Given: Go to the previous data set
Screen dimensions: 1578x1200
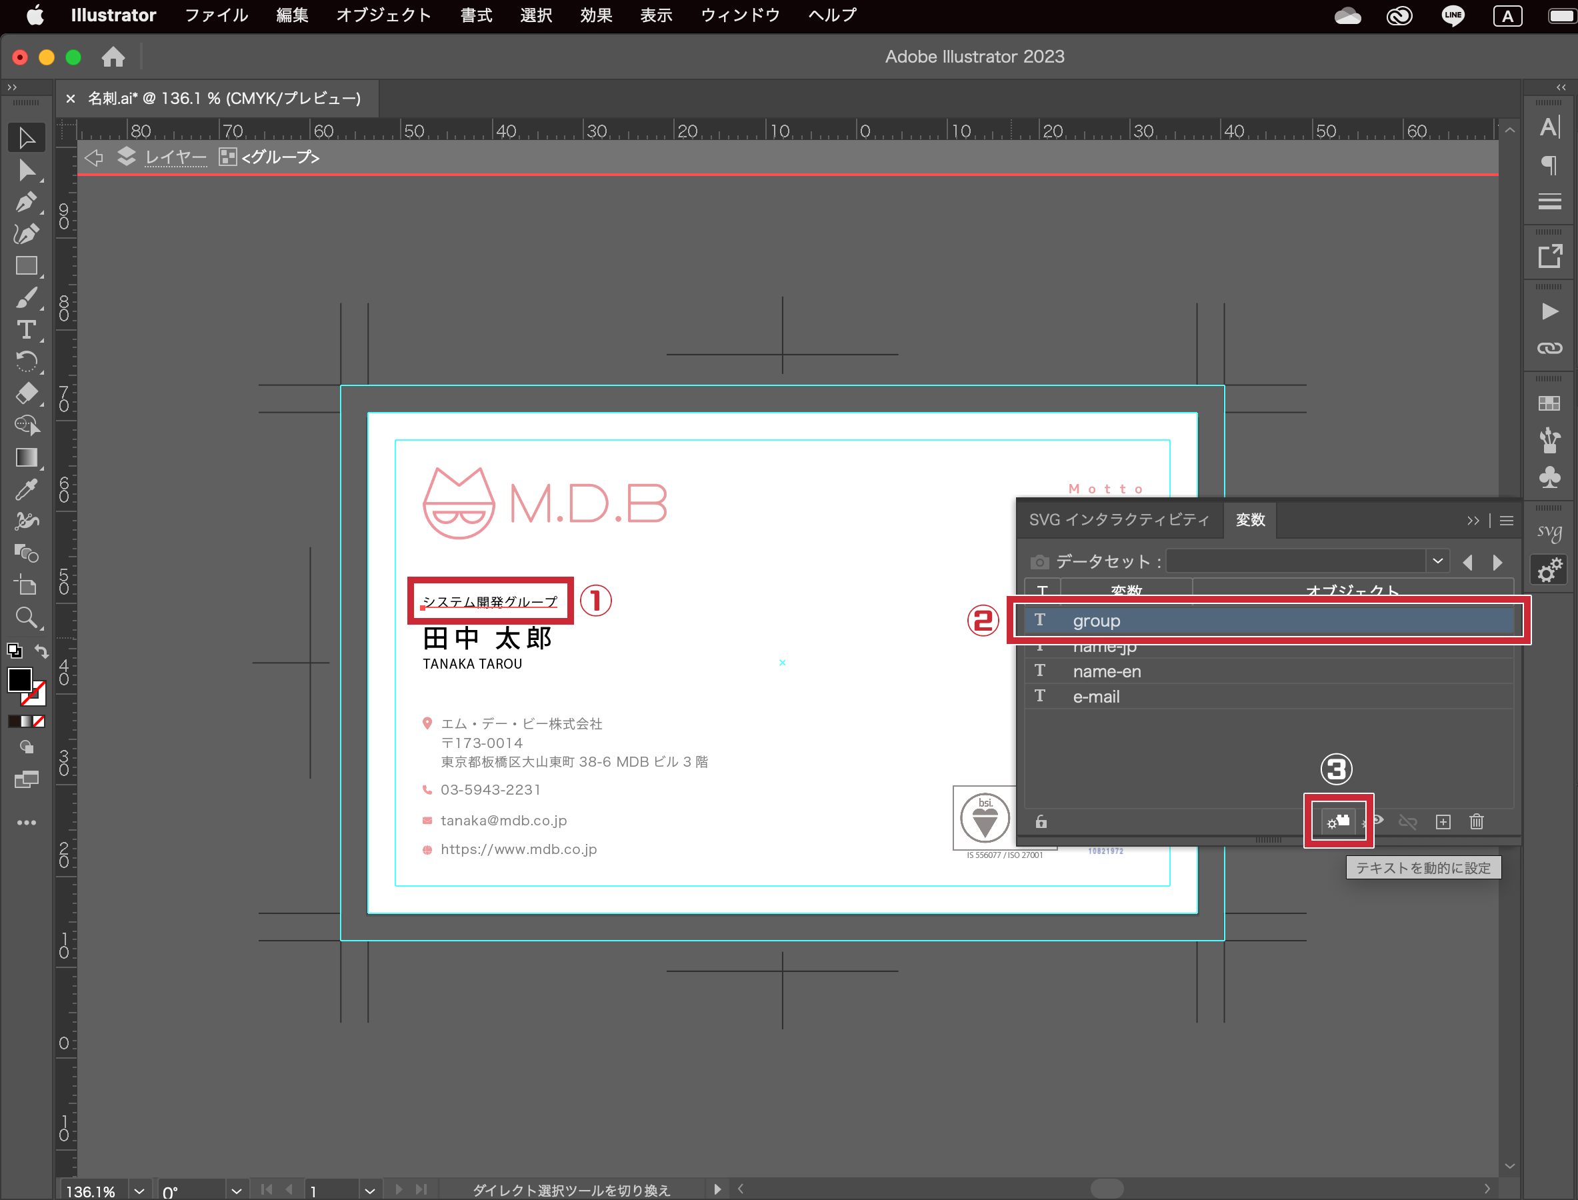Looking at the screenshot, I should (1467, 562).
